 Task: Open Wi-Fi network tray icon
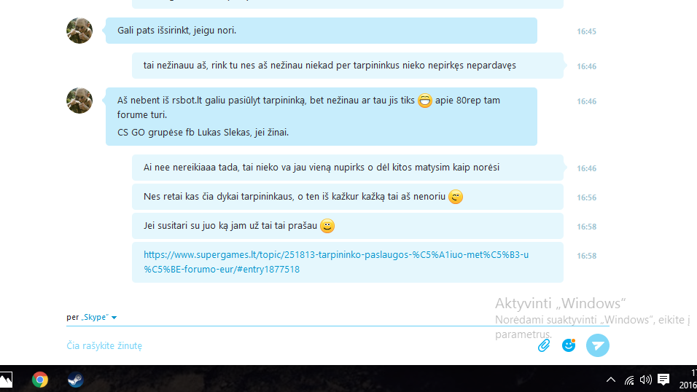click(629, 380)
